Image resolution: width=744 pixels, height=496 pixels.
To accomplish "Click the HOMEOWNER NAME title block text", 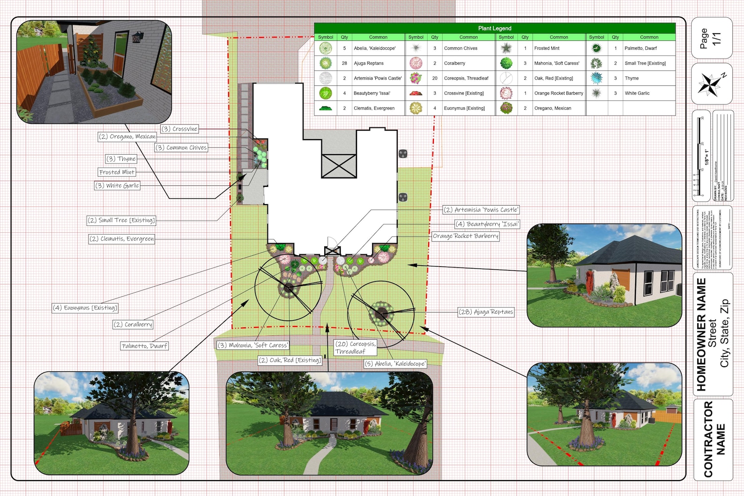I will [701, 334].
